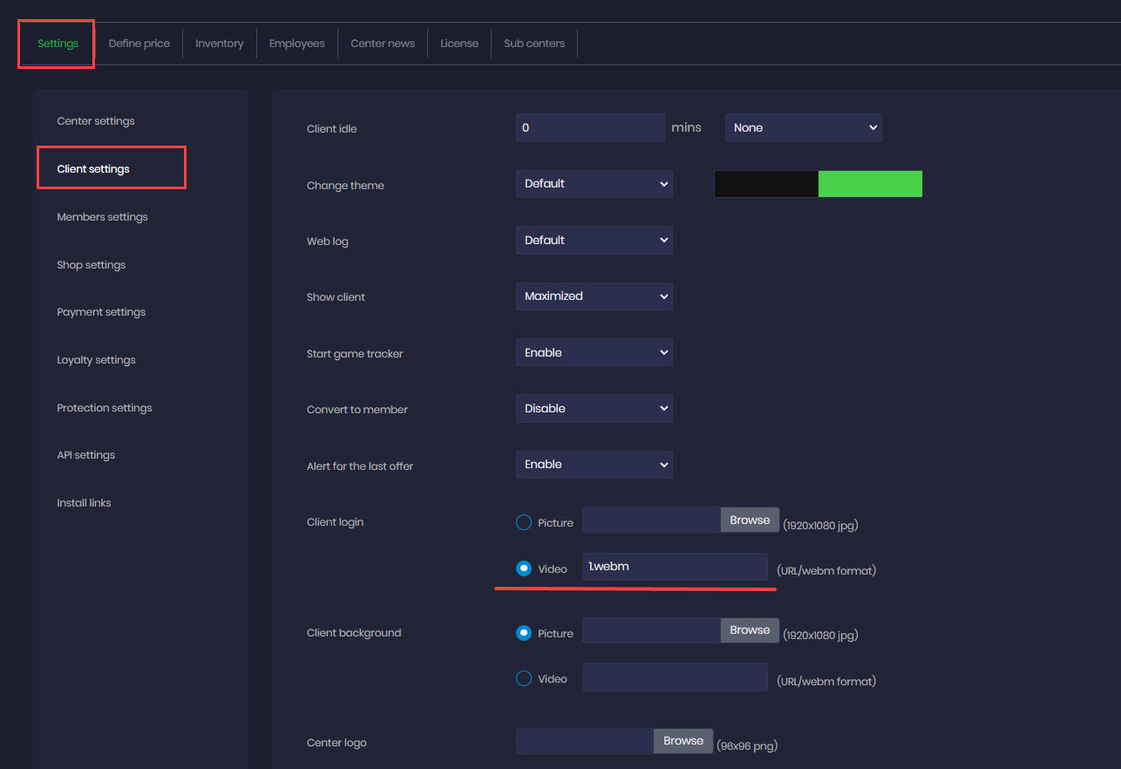1121x769 pixels.
Task: Open the Client idle action dropdown
Action: [803, 128]
